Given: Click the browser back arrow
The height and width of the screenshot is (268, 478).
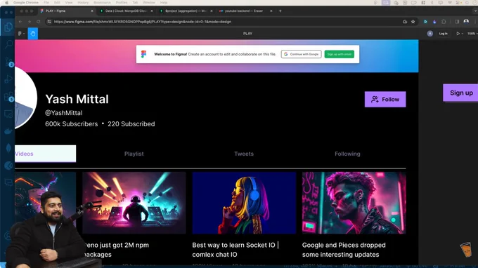Looking at the screenshot, I should point(20,22).
